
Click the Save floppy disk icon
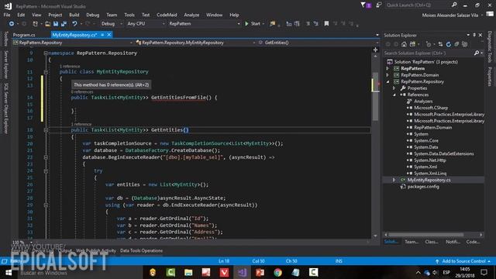[x=56, y=24]
